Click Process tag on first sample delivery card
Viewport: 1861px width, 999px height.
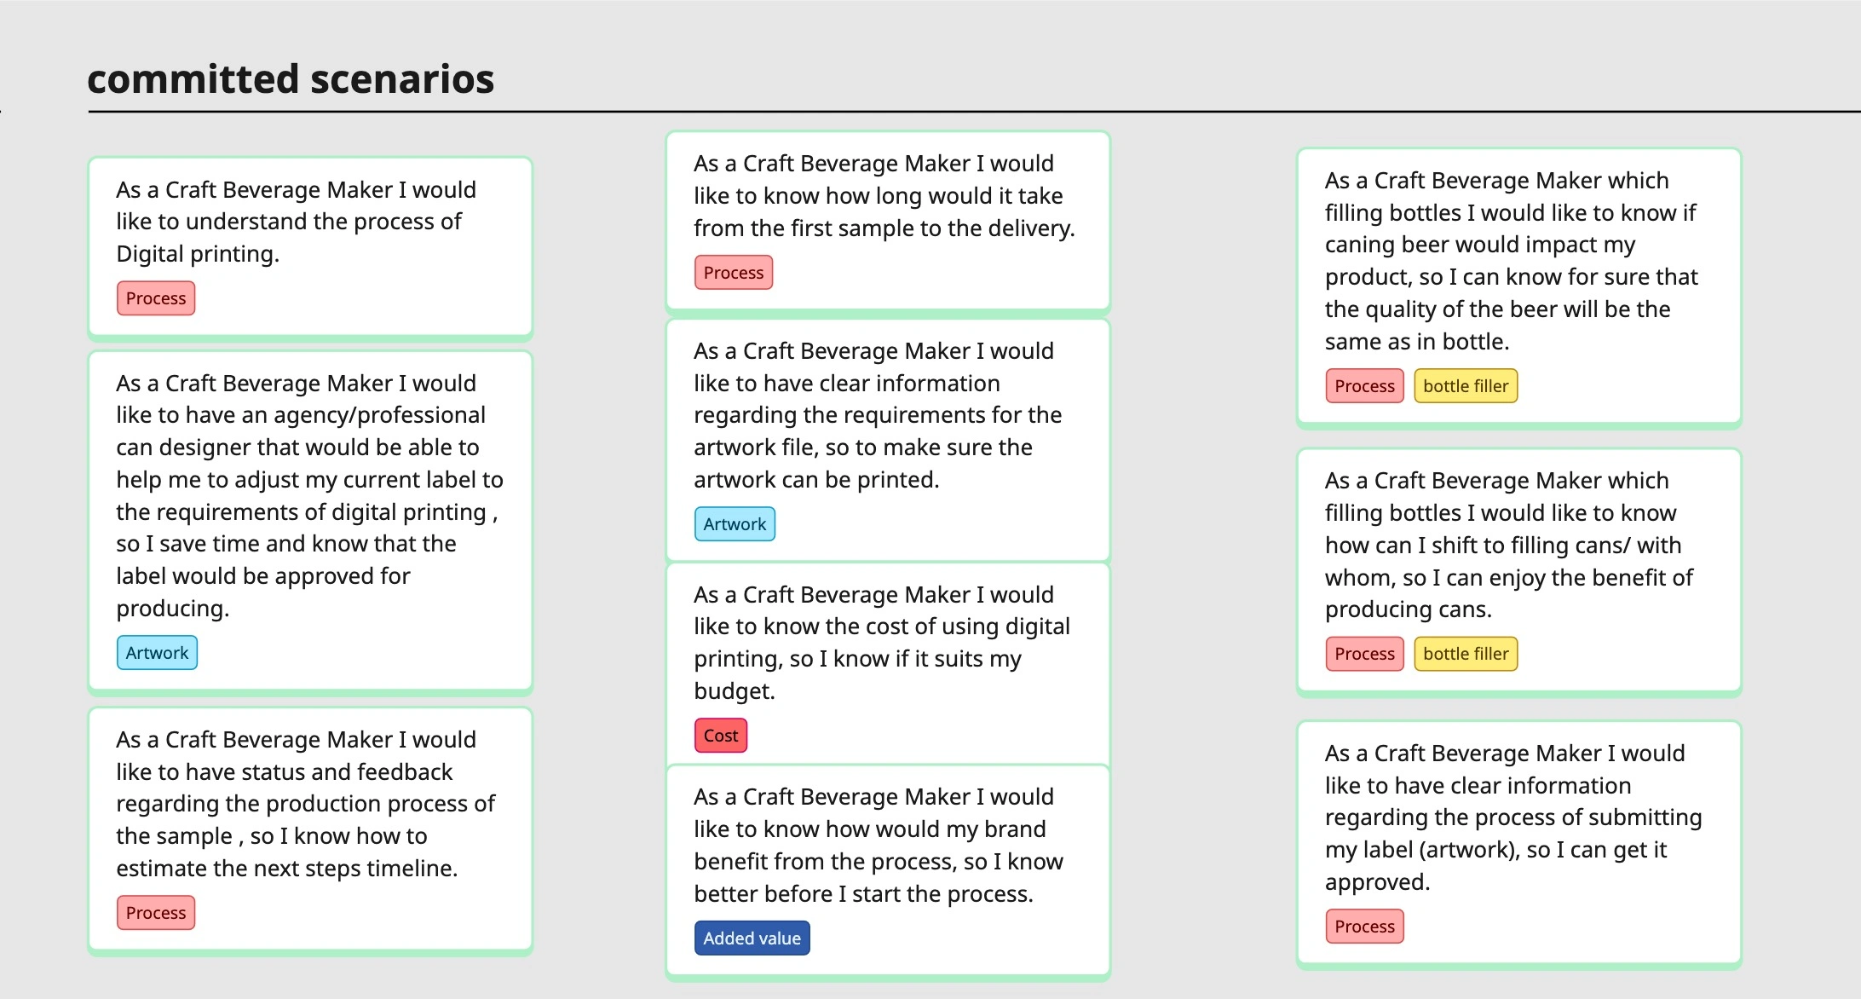tap(733, 273)
